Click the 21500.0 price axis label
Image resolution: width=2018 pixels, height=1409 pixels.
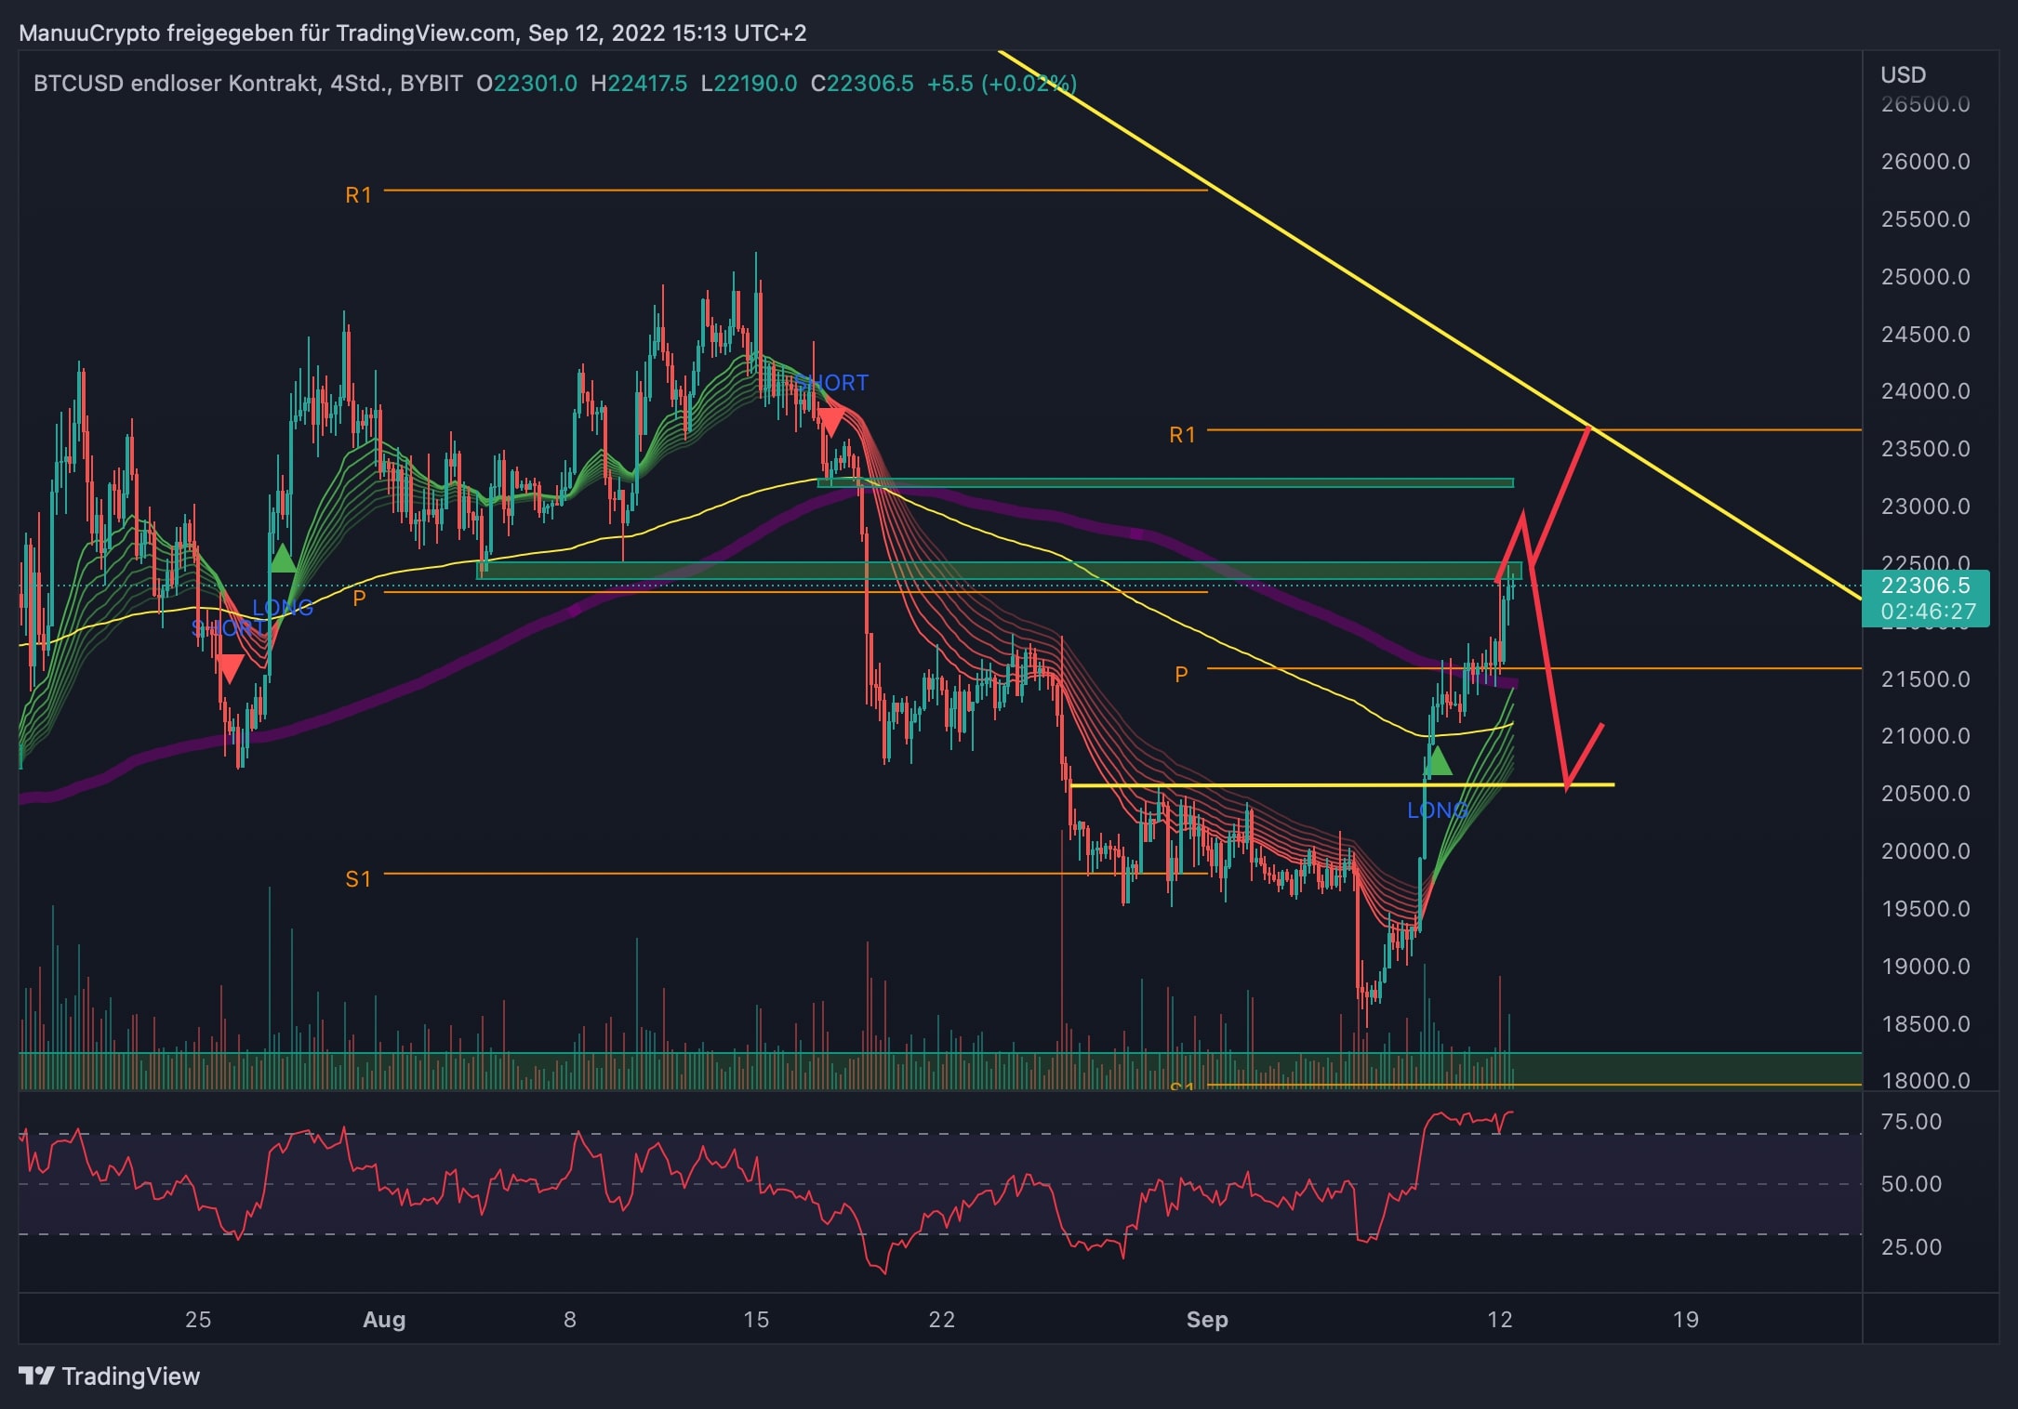click(1925, 678)
